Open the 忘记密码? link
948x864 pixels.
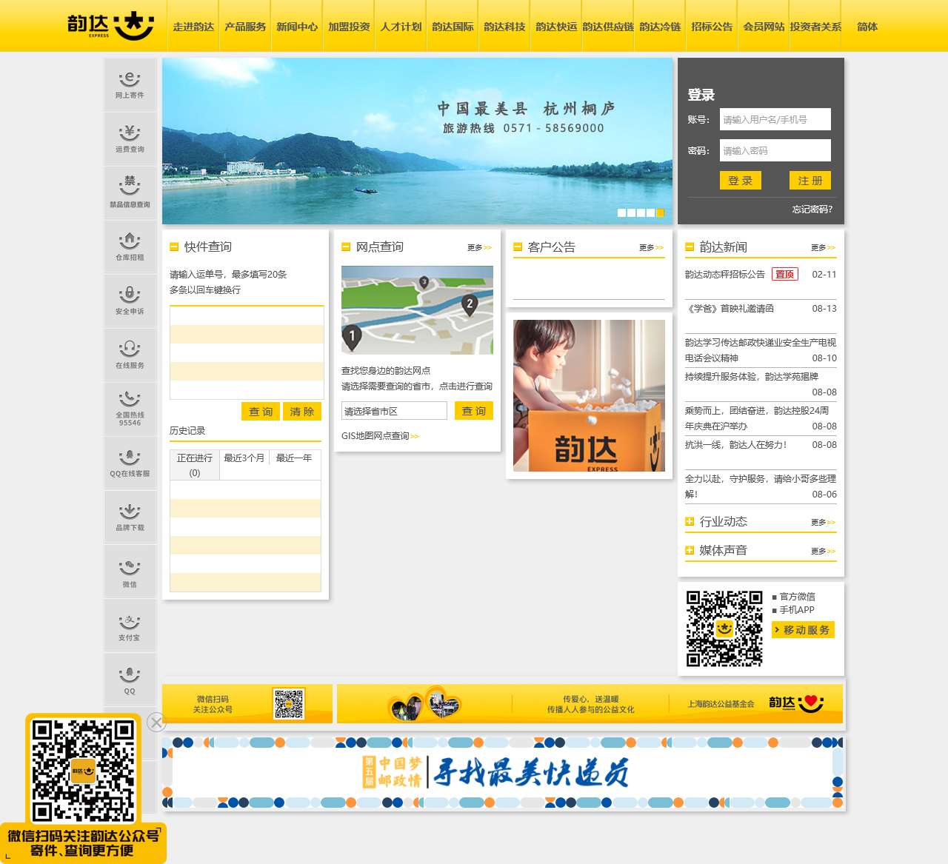click(812, 210)
